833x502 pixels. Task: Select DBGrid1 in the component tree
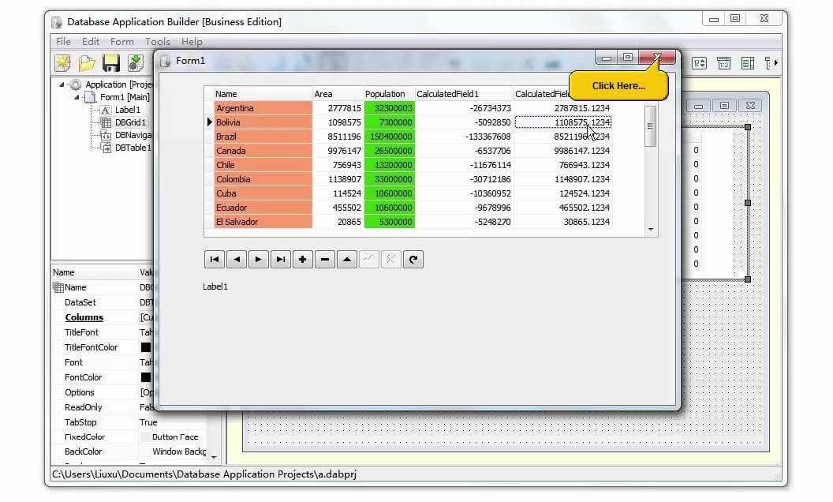[x=130, y=122]
